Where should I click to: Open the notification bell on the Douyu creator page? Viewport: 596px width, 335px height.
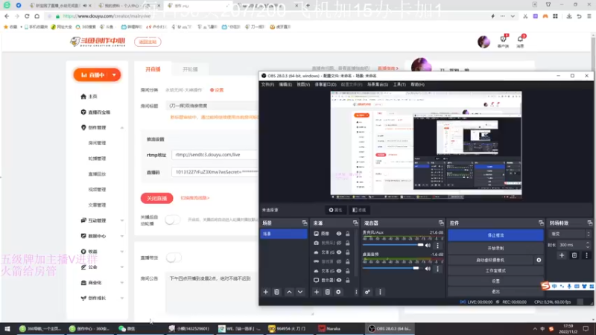(x=520, y=39)
